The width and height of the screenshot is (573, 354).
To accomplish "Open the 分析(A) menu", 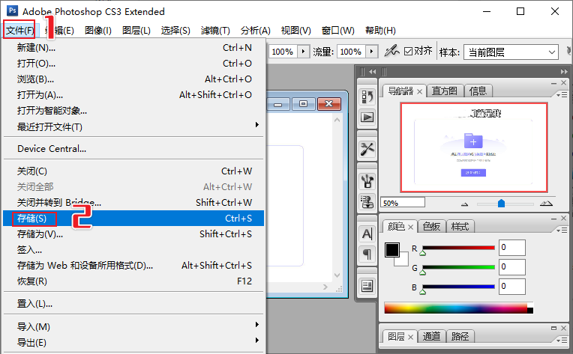I will 256,31.
